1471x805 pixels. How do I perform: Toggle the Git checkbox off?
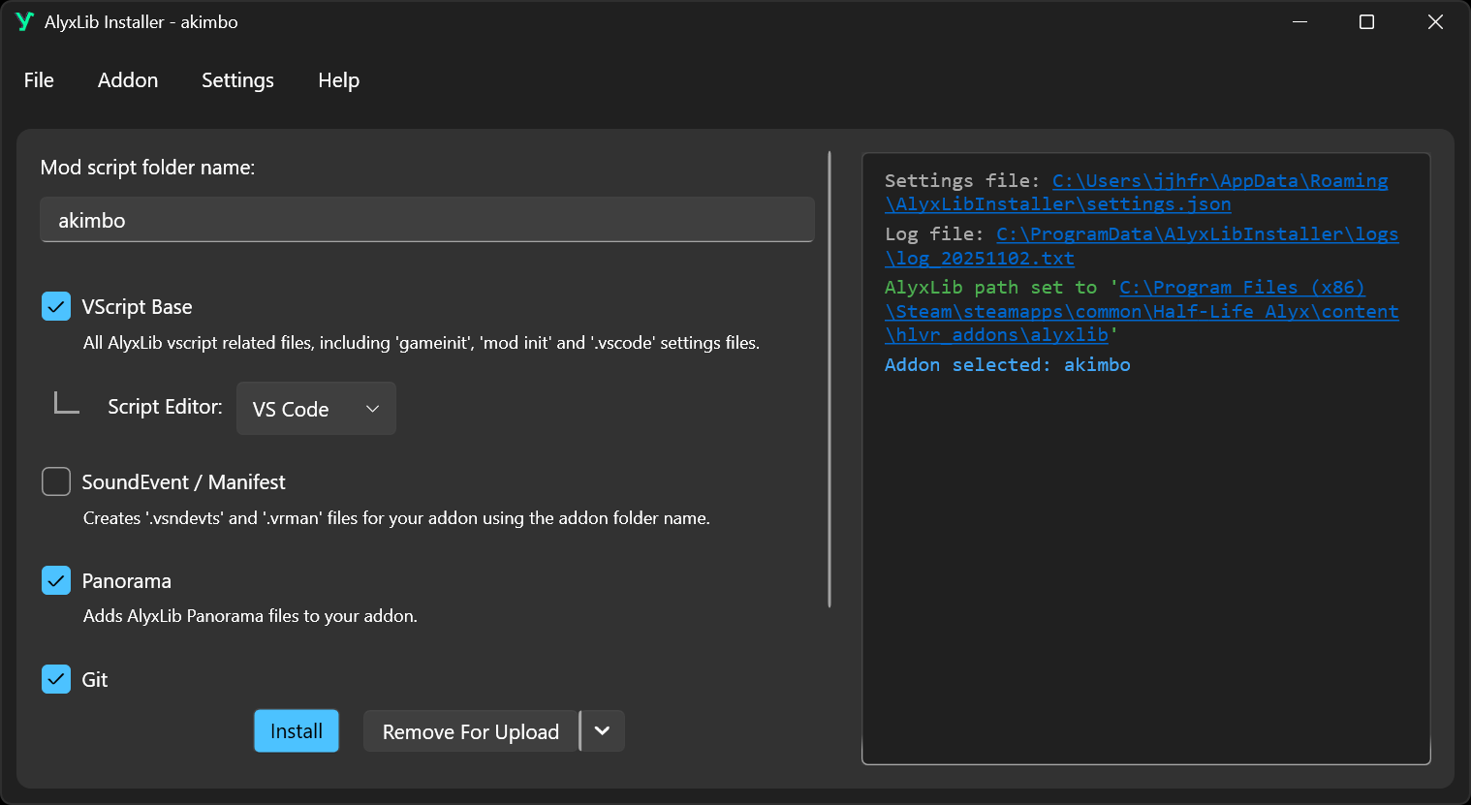pyautogui.click(x=56, y=679)
